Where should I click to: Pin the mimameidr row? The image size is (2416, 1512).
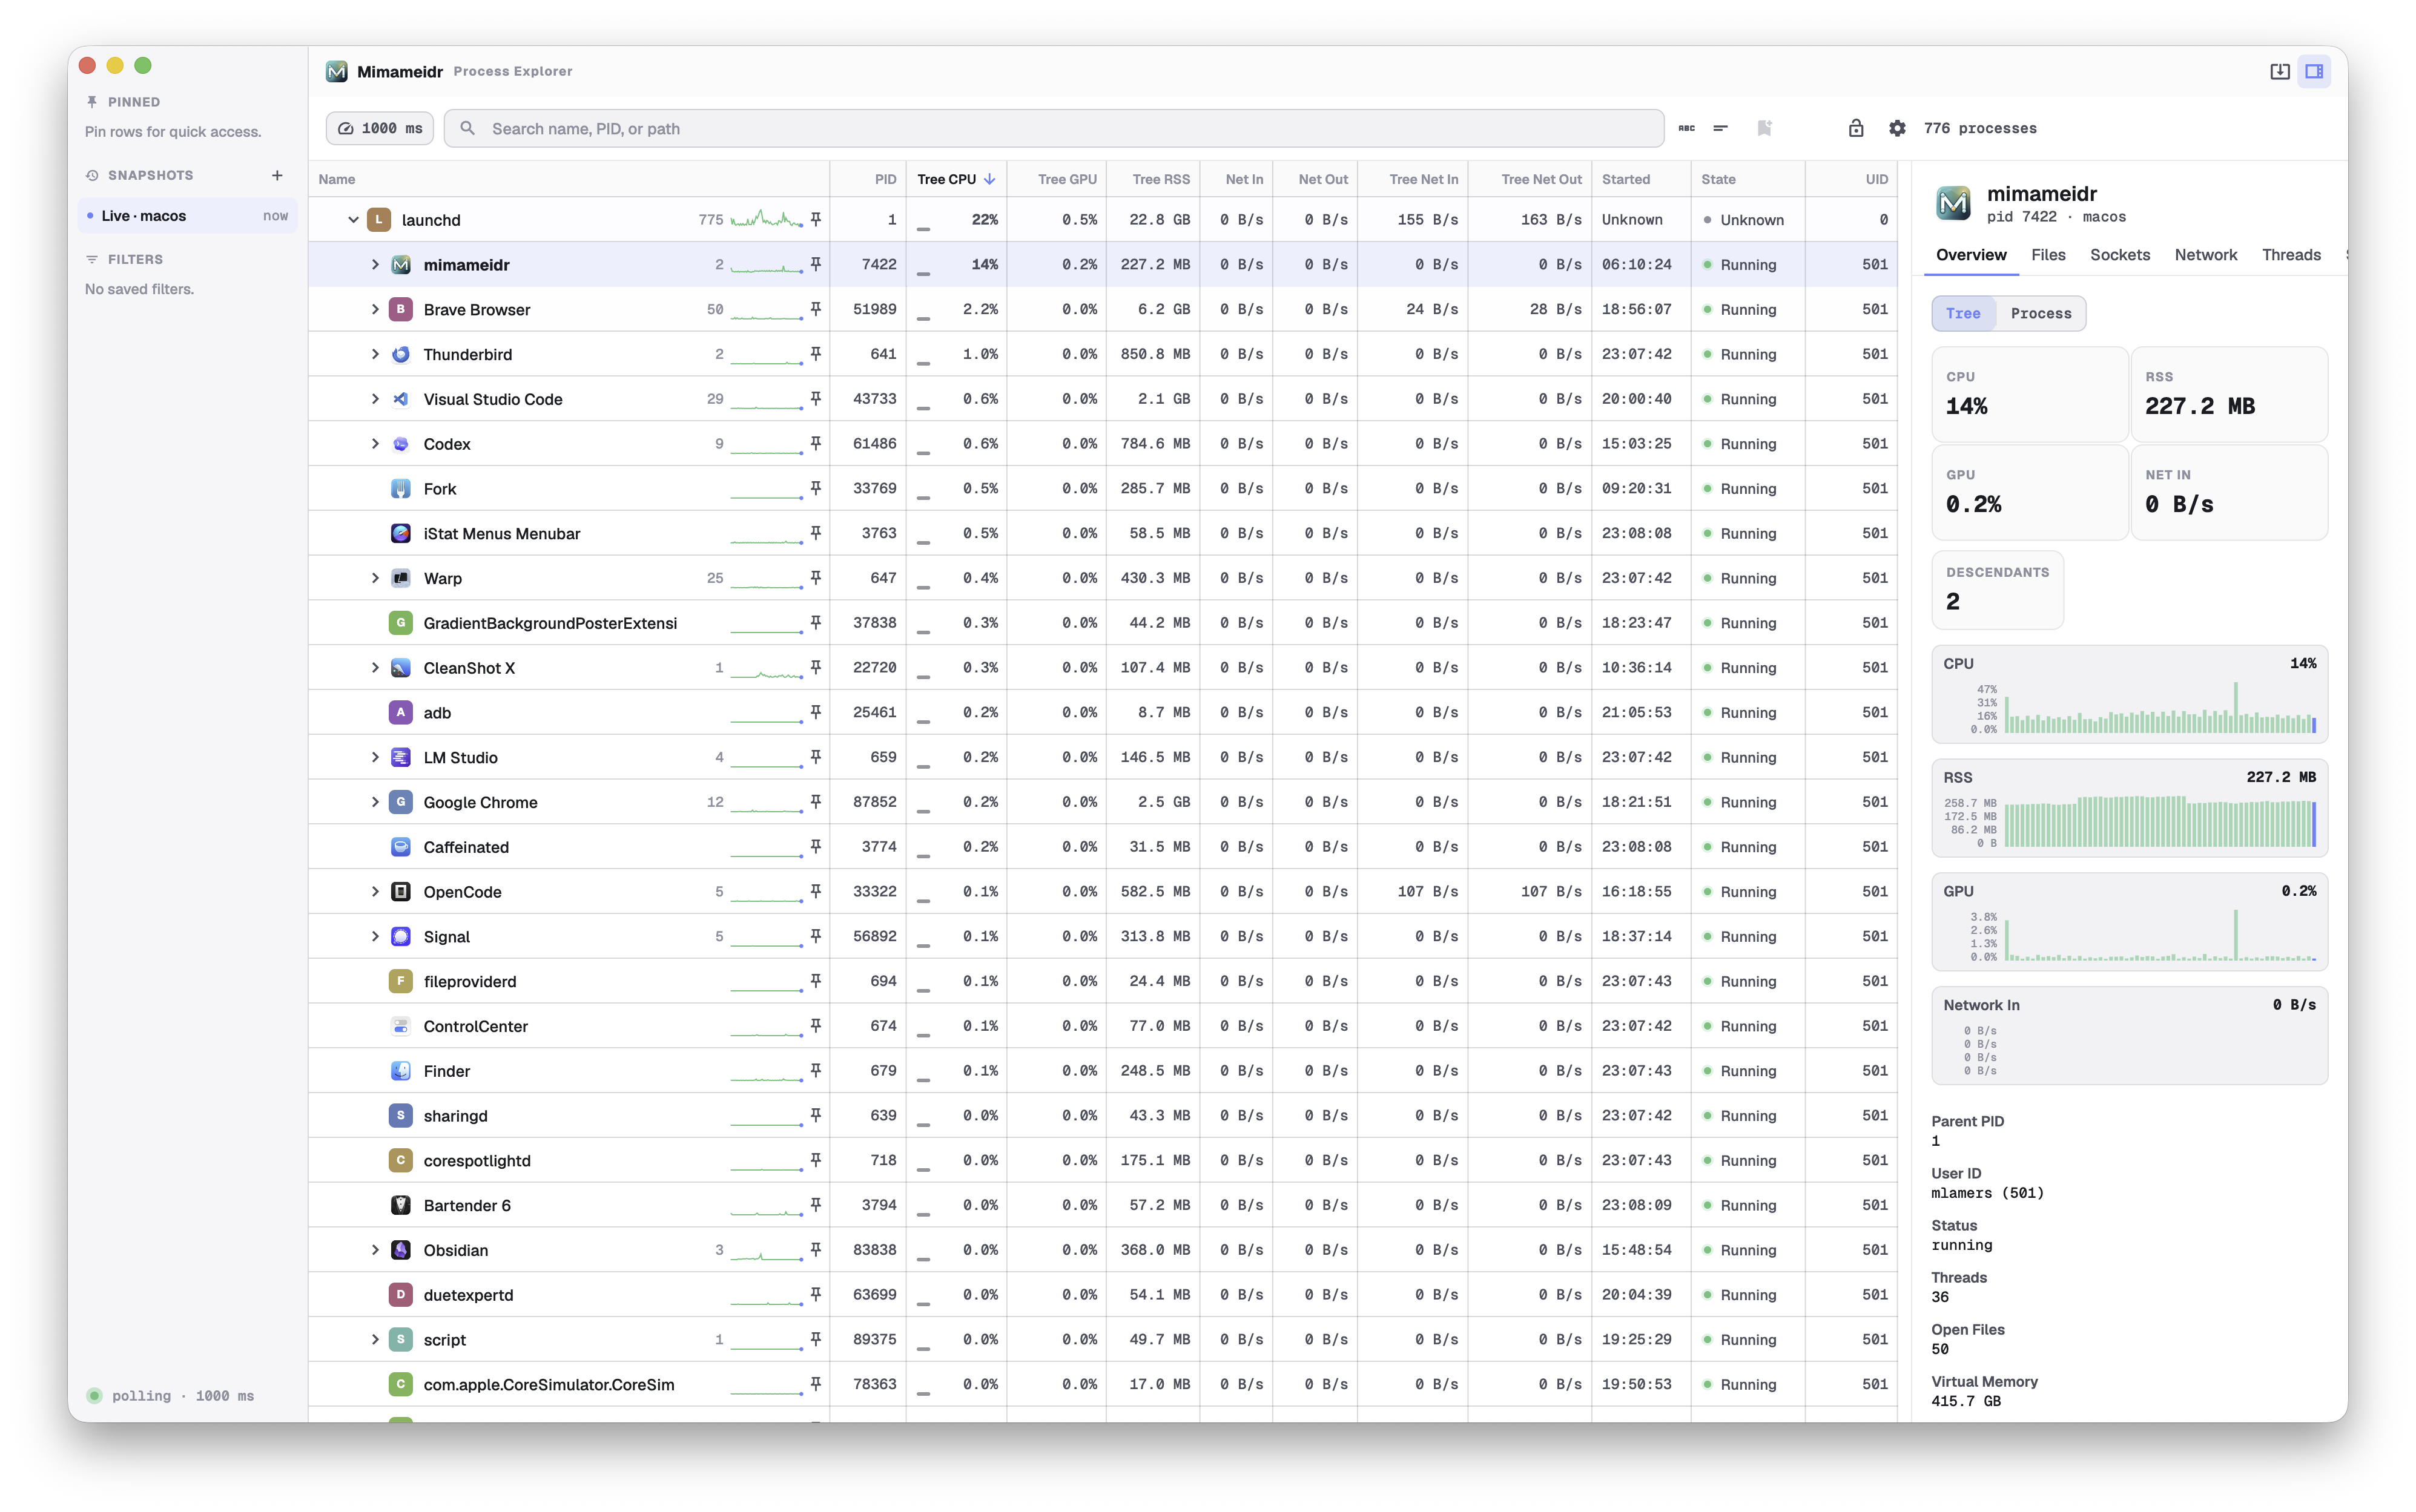tap(816, 264)
